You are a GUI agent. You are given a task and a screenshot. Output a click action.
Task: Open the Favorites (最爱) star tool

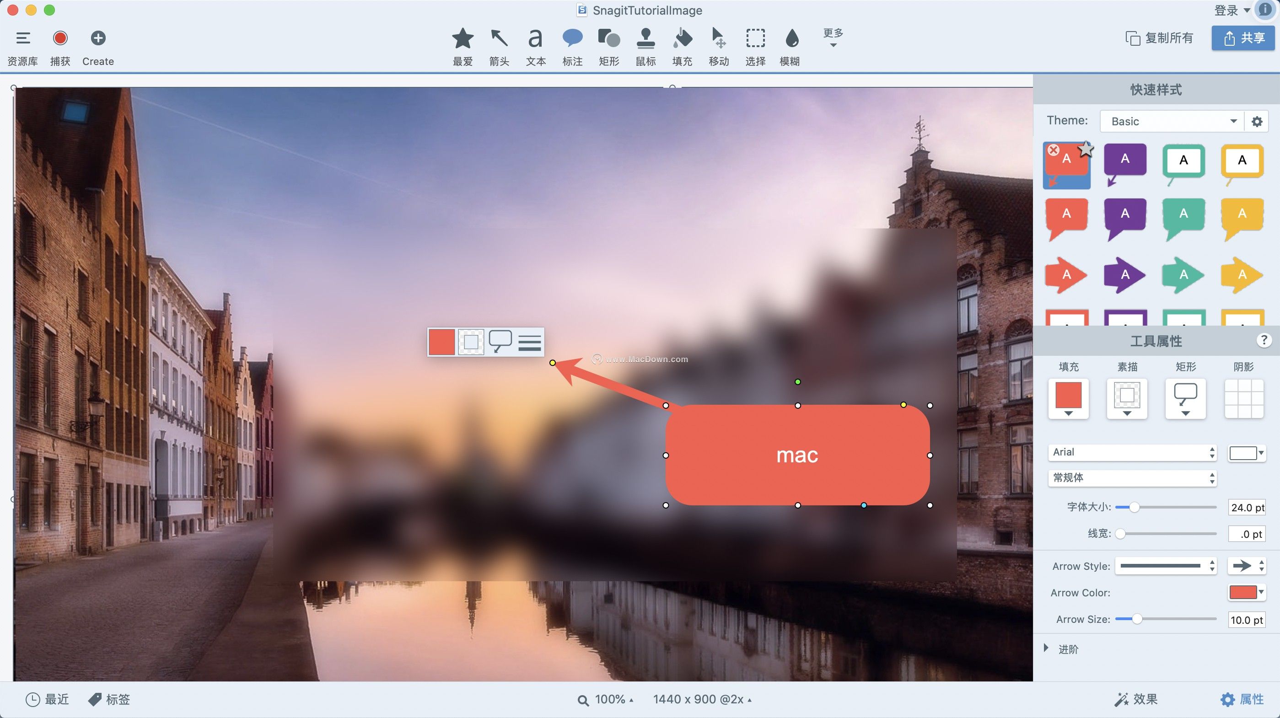pos(463,47)
